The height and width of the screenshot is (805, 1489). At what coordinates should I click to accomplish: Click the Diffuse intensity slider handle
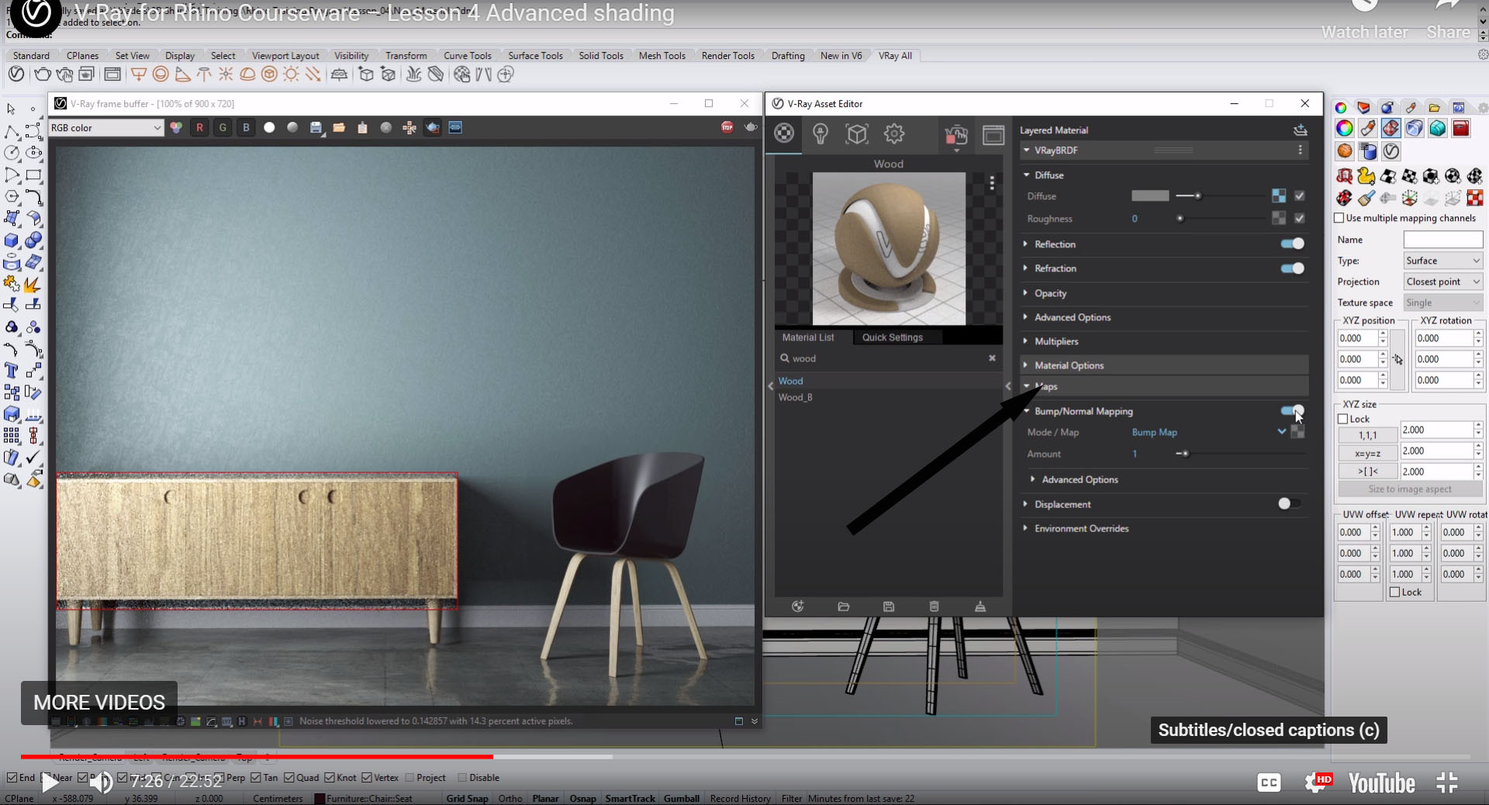click(1198, 195)
